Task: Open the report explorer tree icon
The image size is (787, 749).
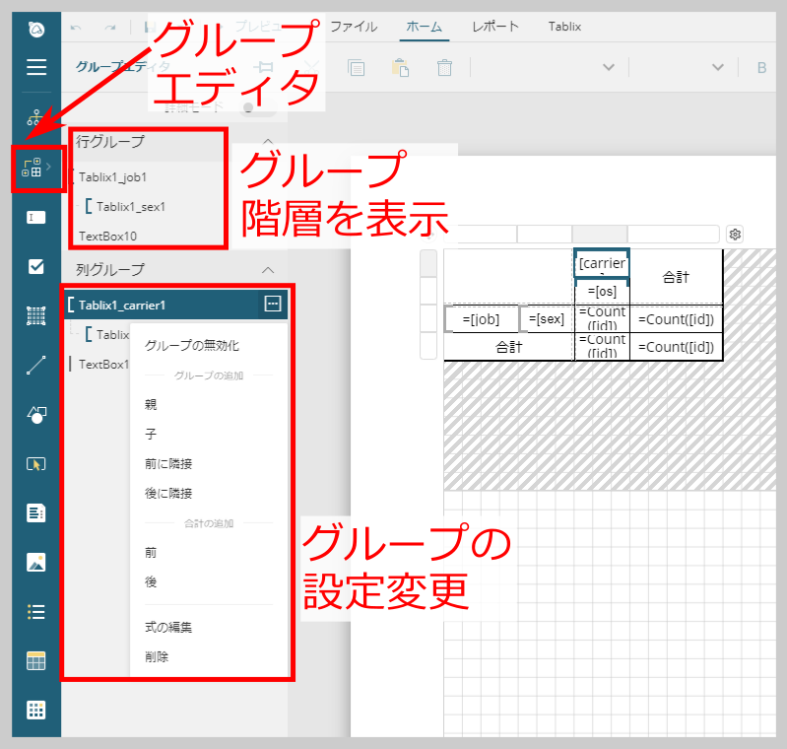Action: click(x=36, y=117)
